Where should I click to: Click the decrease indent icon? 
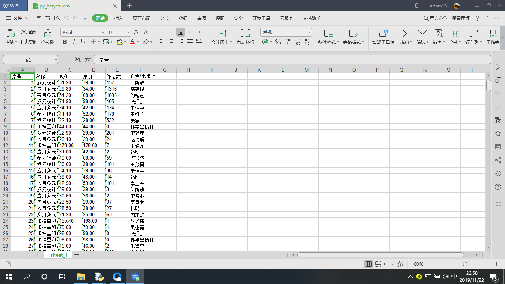[x=191, y=32]
